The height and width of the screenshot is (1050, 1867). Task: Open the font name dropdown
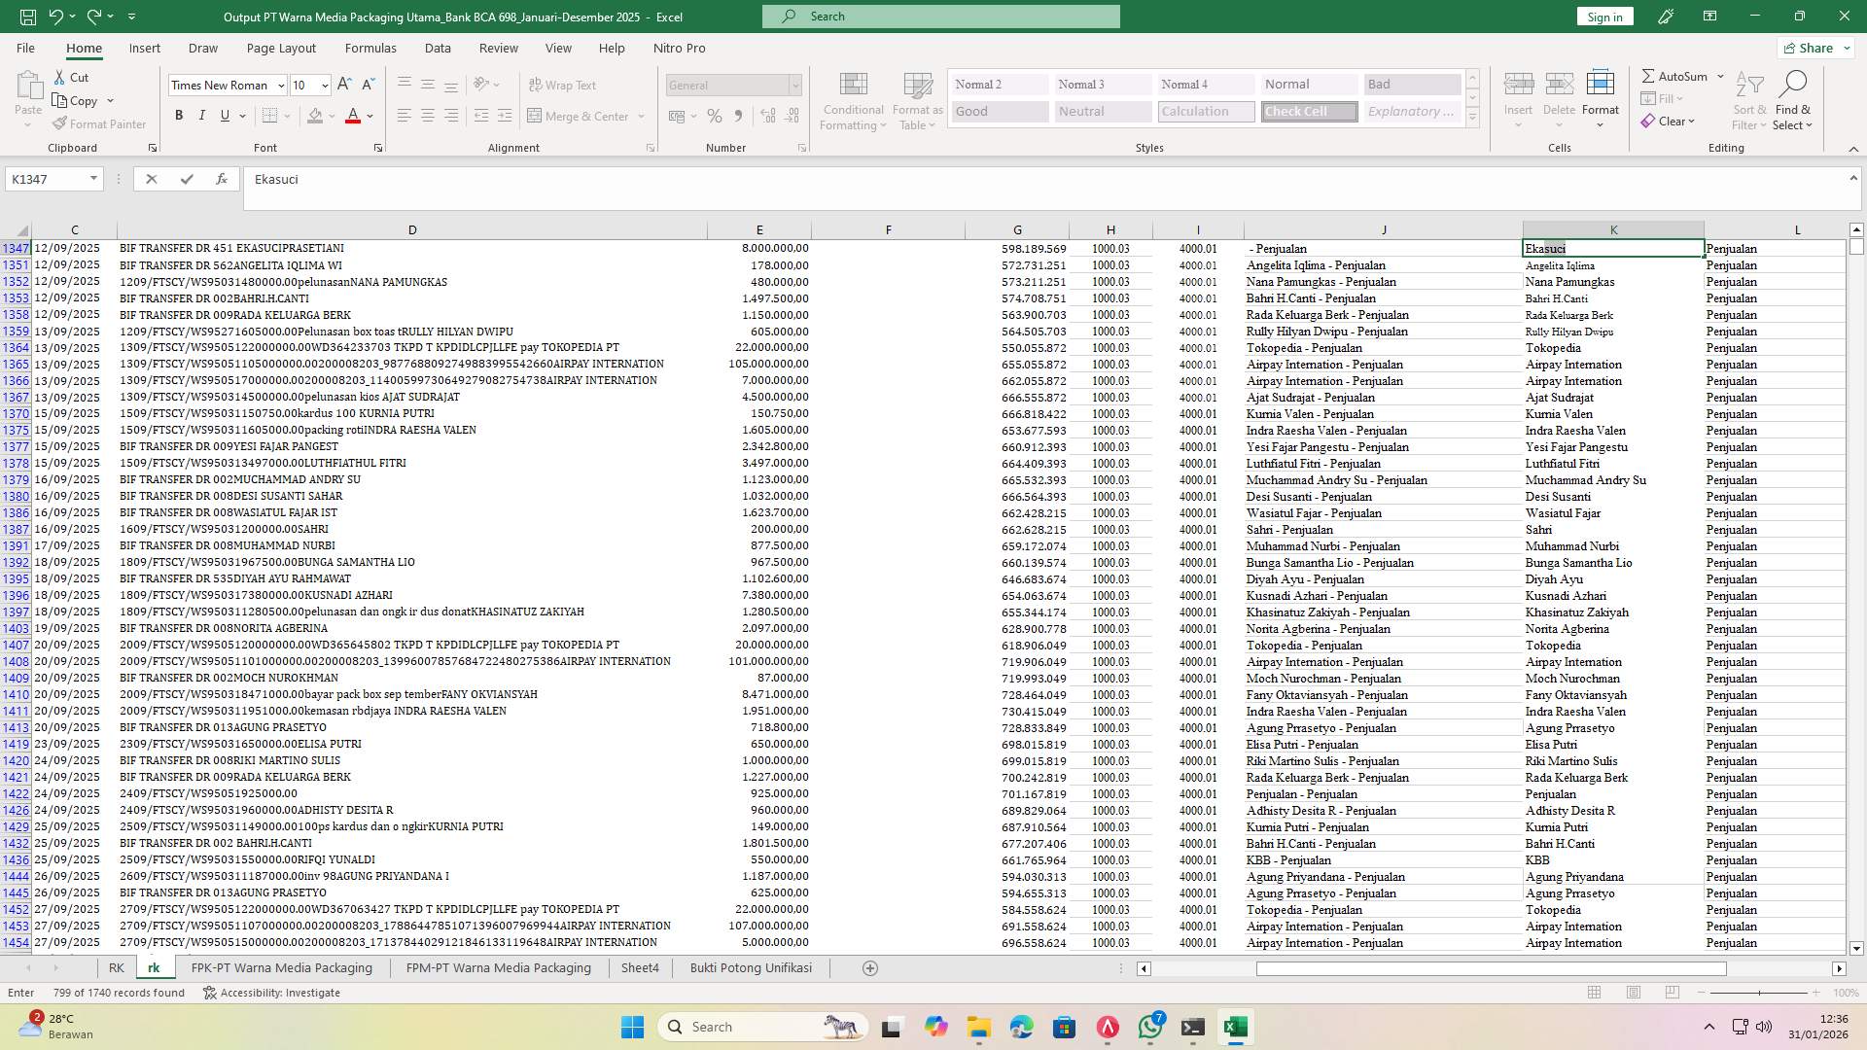tap(281, 86)
